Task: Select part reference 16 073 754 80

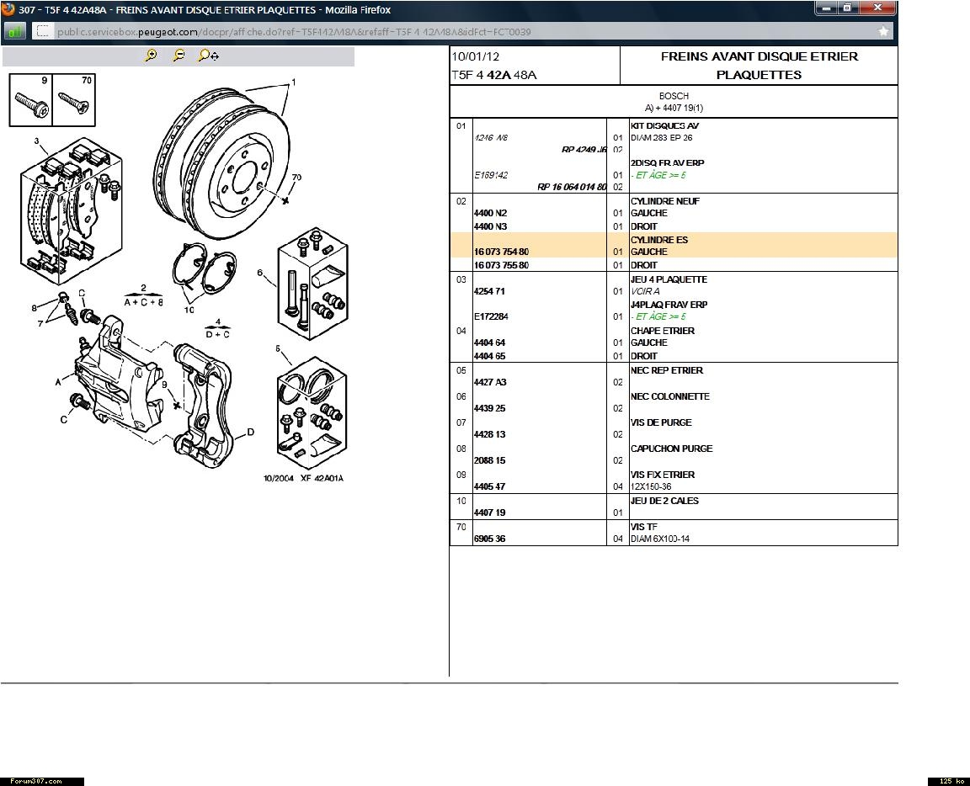Action: [501, 252]
